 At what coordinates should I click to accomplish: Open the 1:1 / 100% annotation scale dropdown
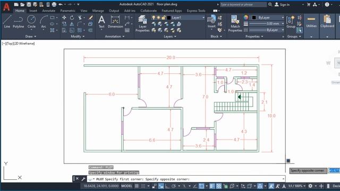click(x=297, y=186)
